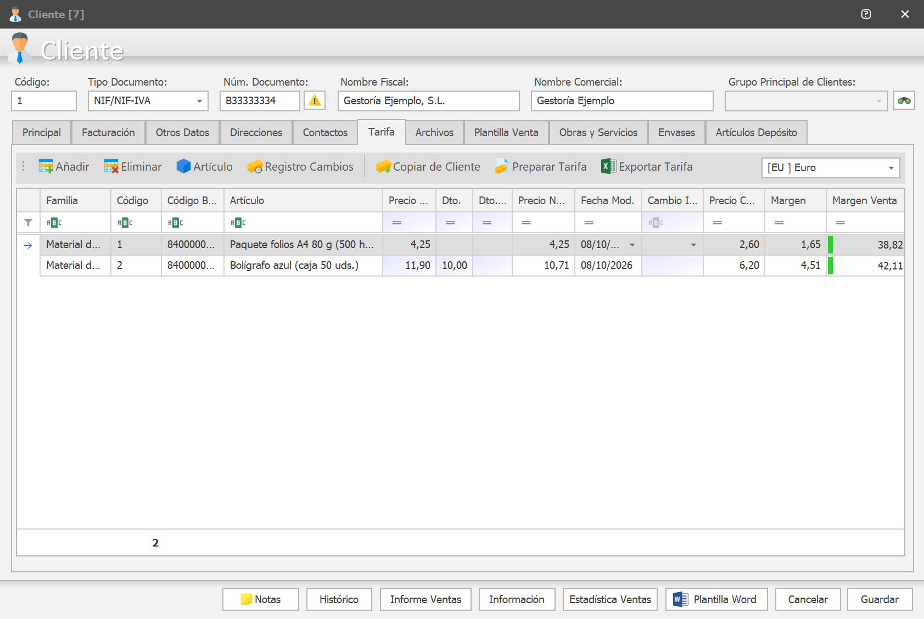Click the Preparar Tarifa icon

tap(501, 167)
